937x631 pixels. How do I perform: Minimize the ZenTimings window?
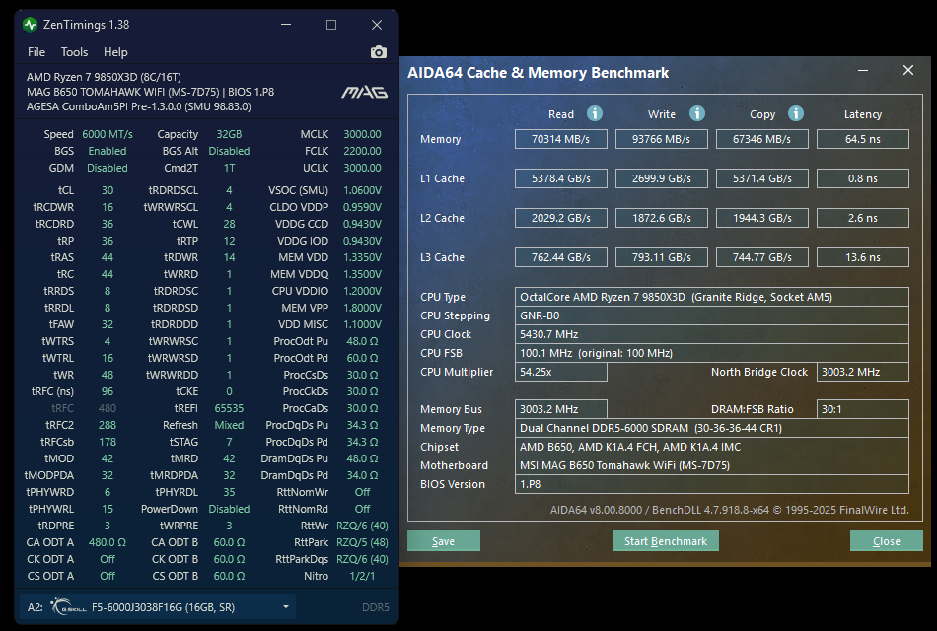coord(286,25)
